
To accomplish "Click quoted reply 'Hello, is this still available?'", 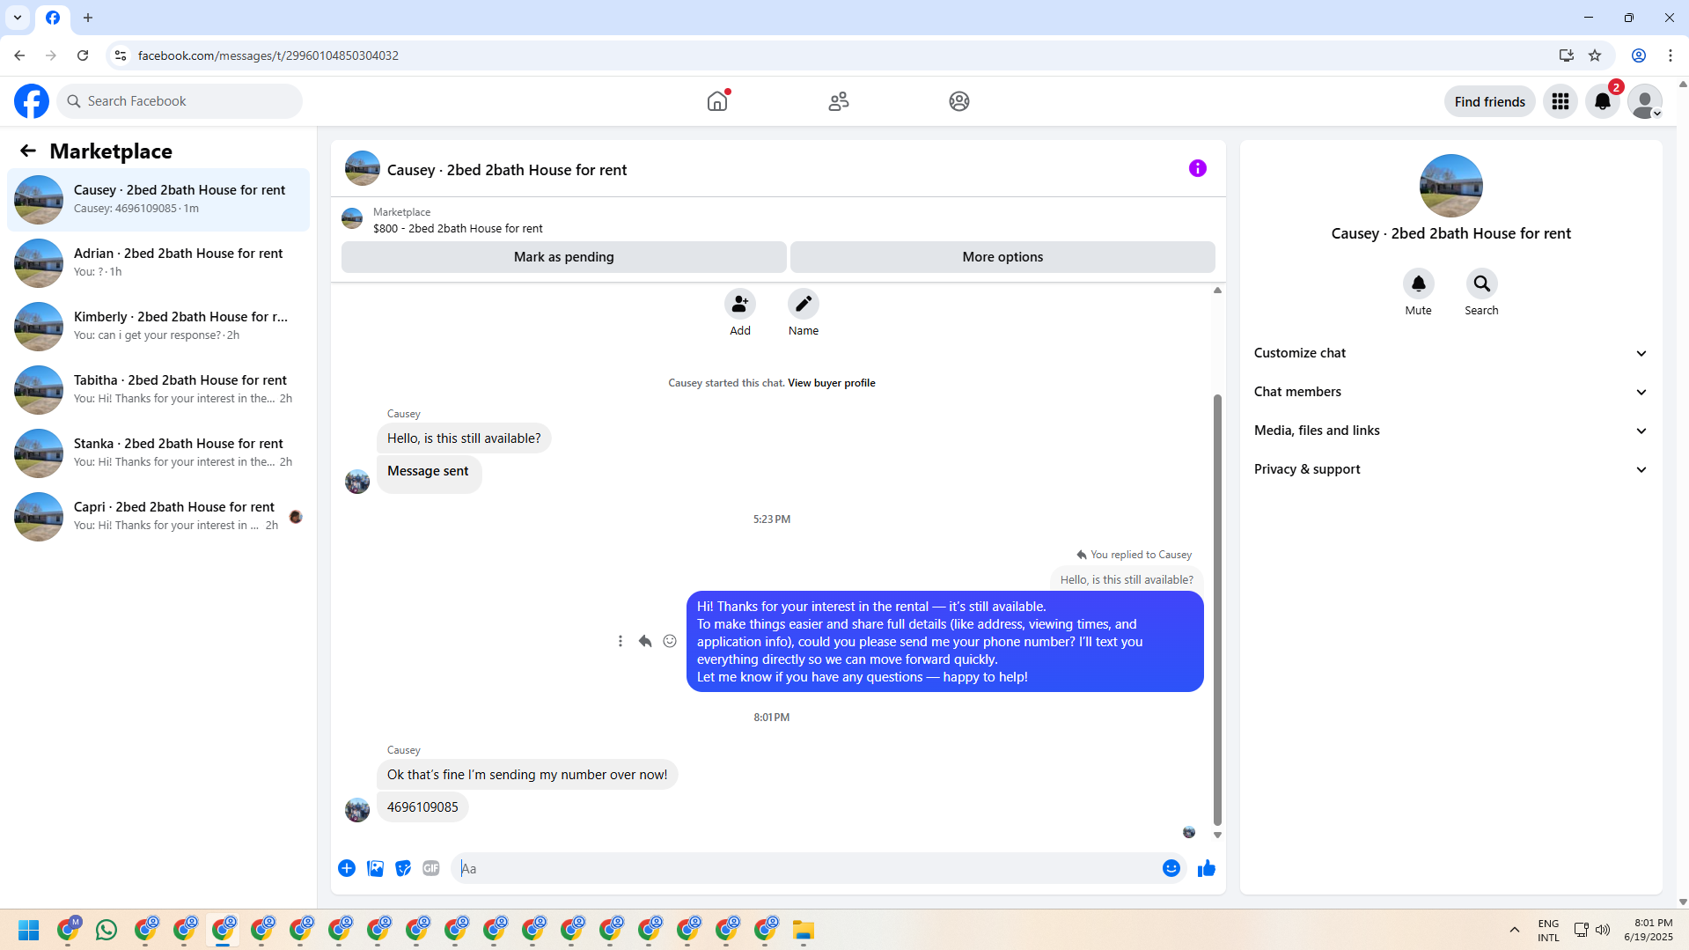I will (1127, 580).
